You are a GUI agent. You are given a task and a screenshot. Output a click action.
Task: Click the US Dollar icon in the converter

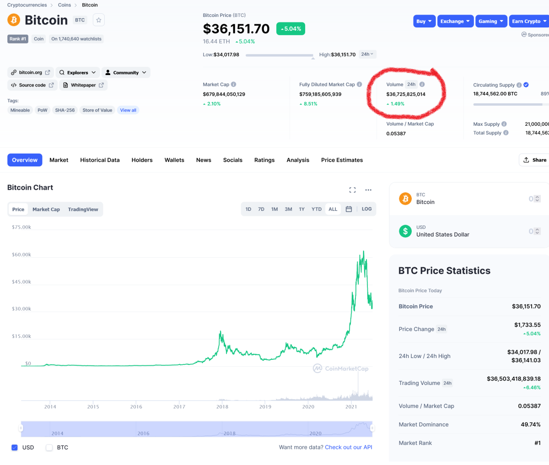click(x=405, y=231)
